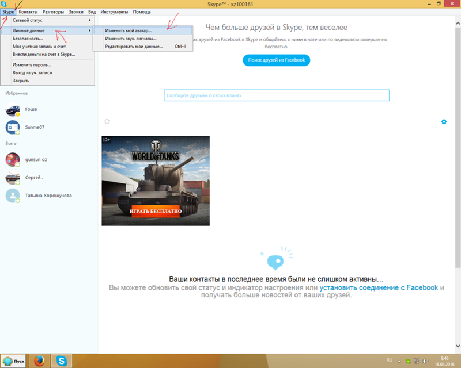The height and width of the screenshot is (368, 461).
Task: Follow the установить соединение с Facebook link
Action: [379, 287]
